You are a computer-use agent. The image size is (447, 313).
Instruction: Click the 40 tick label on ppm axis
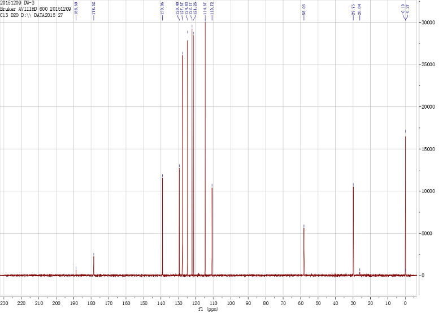[x=335, y=303]
